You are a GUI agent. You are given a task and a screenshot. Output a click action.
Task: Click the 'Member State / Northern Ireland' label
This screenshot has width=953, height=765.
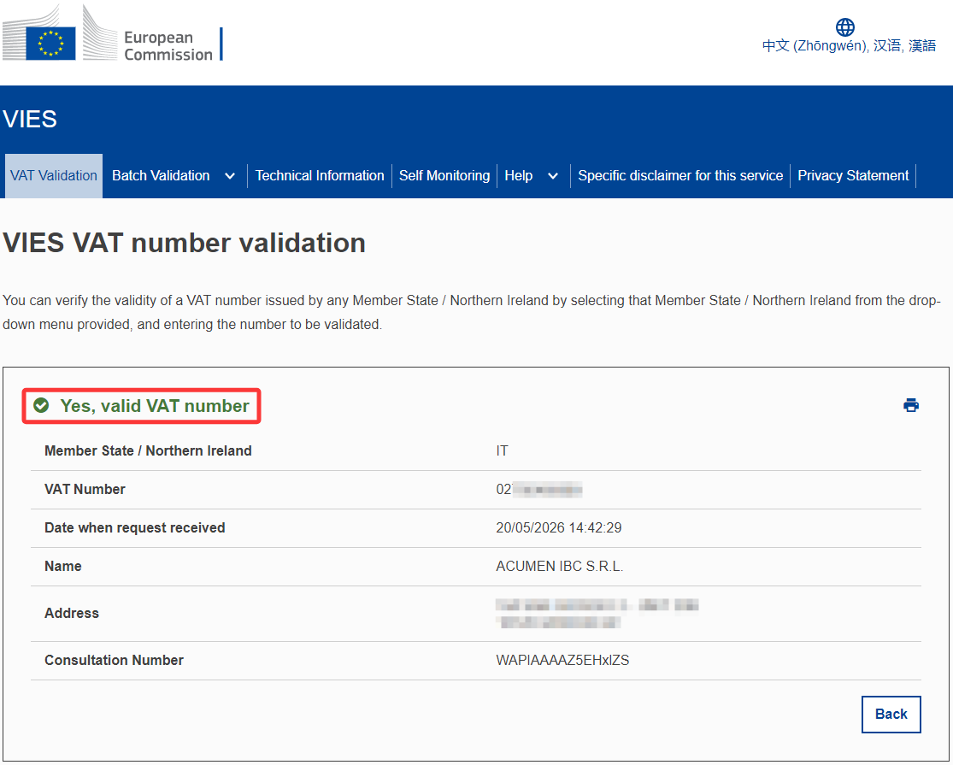[148, 450]
